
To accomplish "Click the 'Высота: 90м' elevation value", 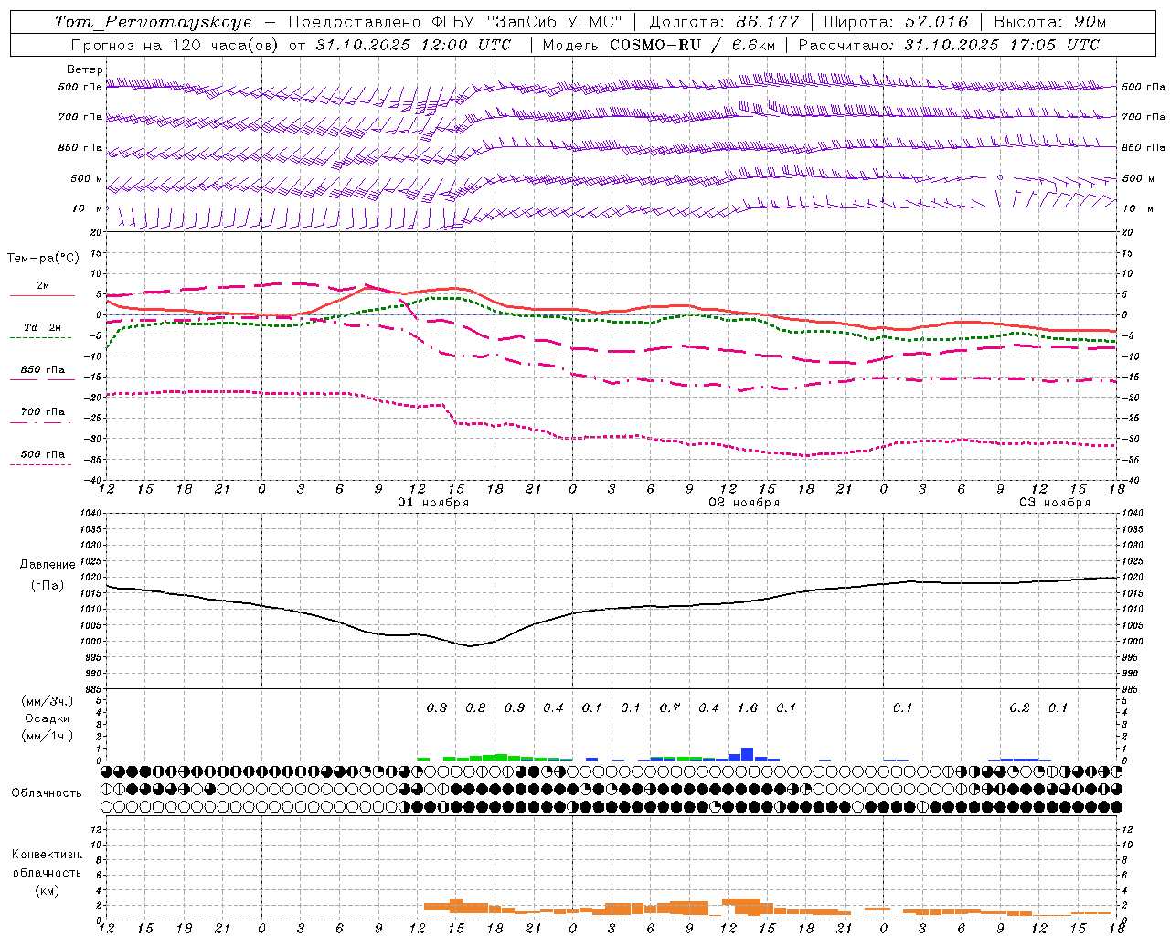I will click(x=1050, y=22).
